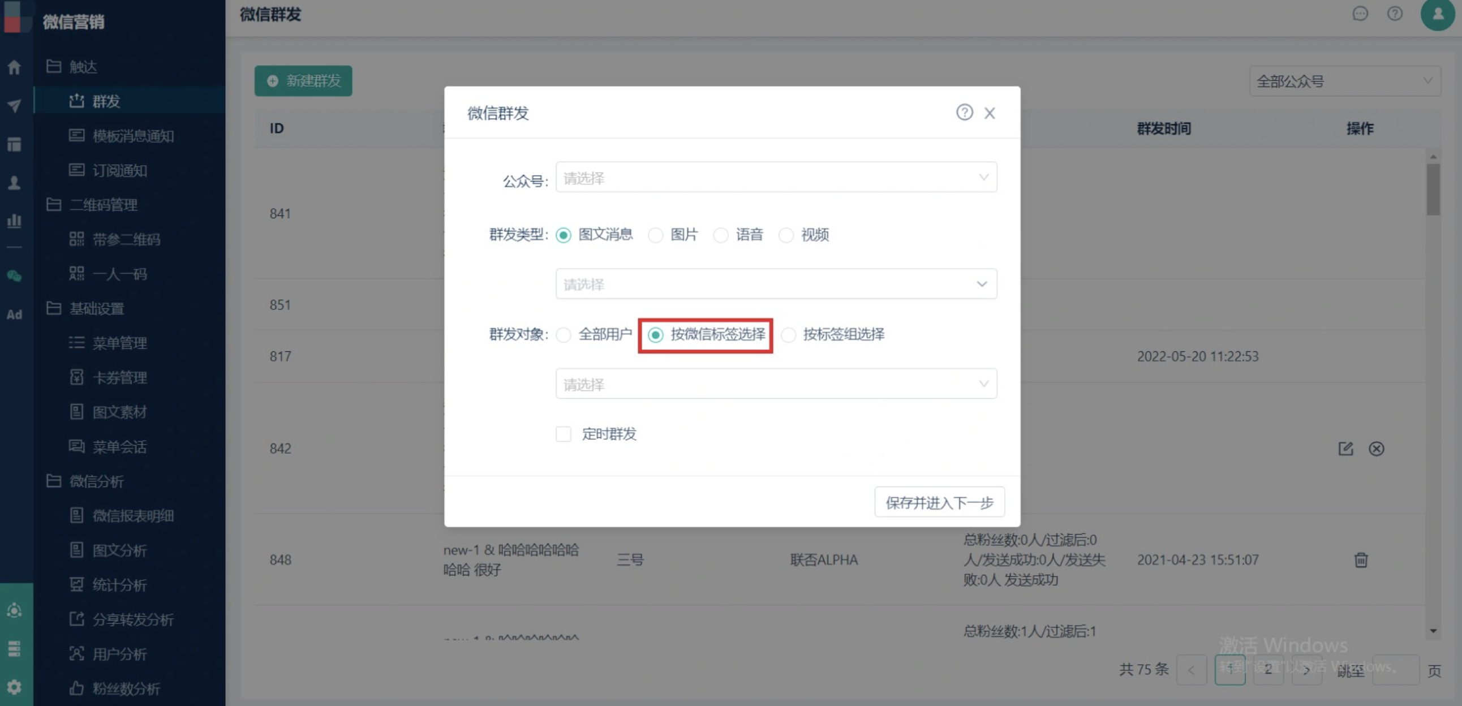Open the user avatar at top right
Screen dimensions: 1462x706
(x=1437, y=14)
